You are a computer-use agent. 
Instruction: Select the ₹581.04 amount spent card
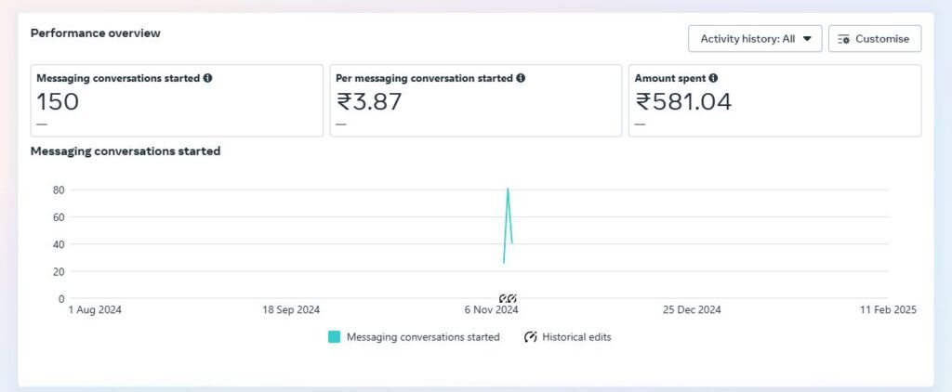(774, 102)
